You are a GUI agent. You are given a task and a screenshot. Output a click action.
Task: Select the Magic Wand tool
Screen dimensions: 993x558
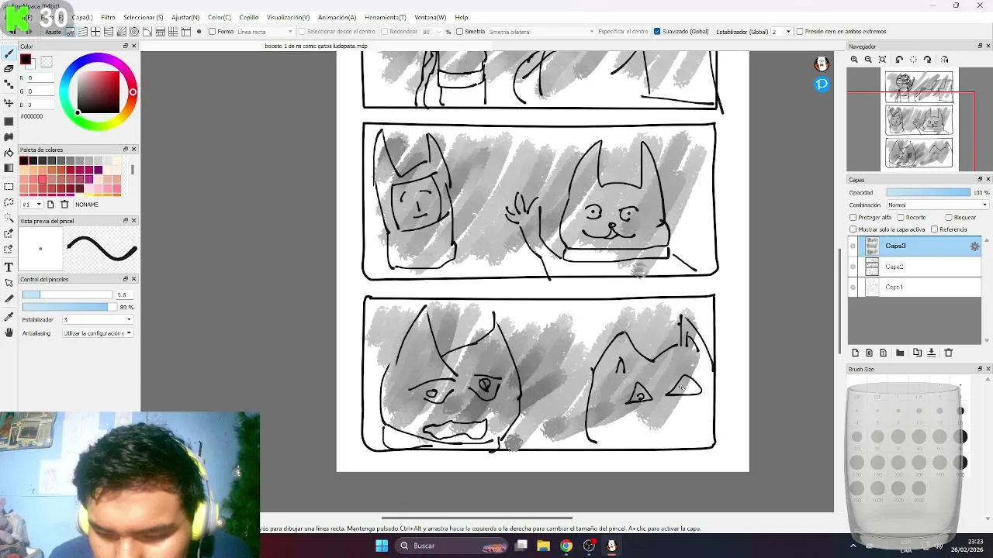(9, 218)
